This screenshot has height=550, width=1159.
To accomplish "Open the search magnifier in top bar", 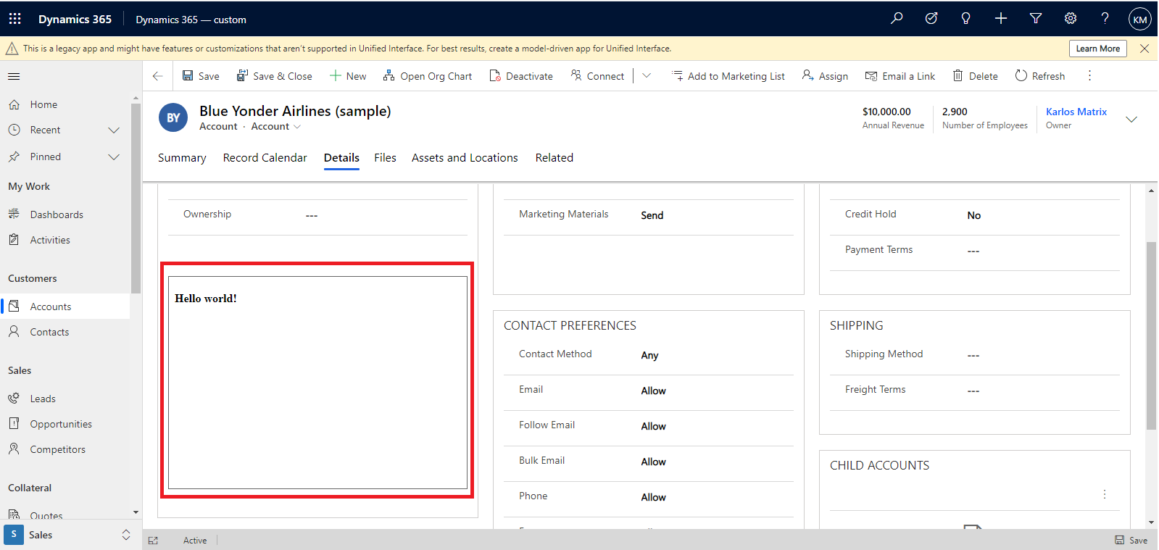I will 897,19.
